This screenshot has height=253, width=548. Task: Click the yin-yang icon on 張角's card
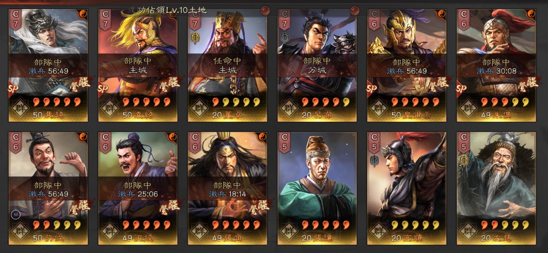(263, 137)
